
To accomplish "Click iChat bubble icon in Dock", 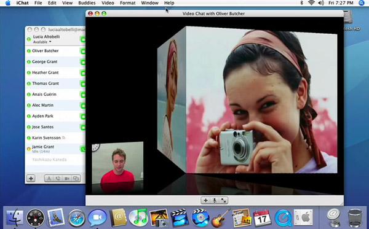I will [x=97, y=218].
